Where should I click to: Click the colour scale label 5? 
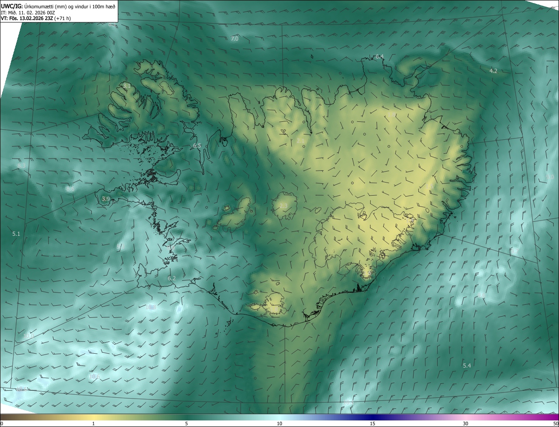pos(186,424)
